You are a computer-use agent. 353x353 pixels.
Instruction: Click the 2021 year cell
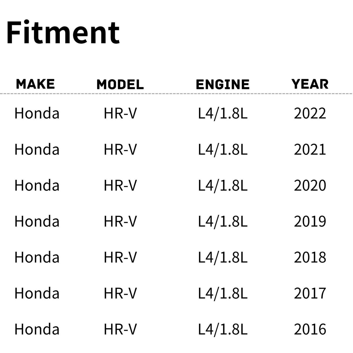[x=310, y=150]
